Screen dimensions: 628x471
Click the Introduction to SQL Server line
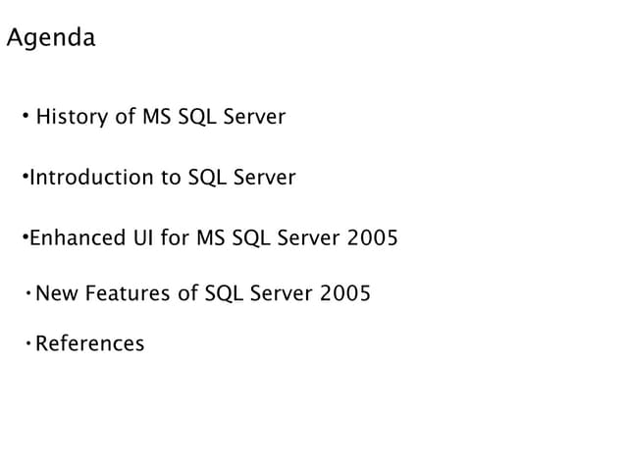[x=162, y=178]
